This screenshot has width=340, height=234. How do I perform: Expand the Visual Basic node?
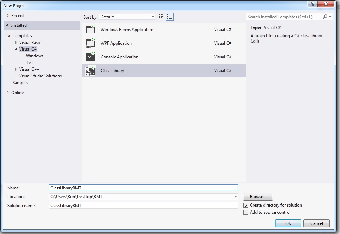pos(16,43)
